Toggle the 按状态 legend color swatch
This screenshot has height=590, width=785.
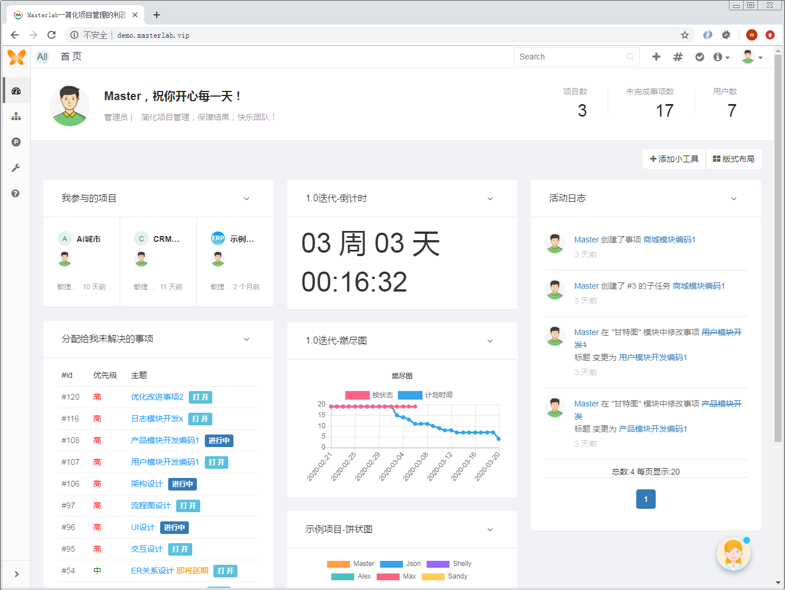click(x=358, y=395)
